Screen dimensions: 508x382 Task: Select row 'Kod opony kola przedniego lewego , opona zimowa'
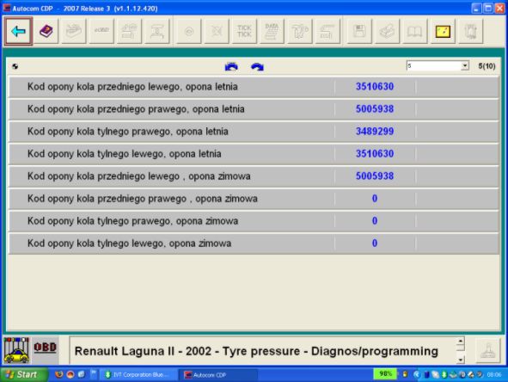coord(254,176)
